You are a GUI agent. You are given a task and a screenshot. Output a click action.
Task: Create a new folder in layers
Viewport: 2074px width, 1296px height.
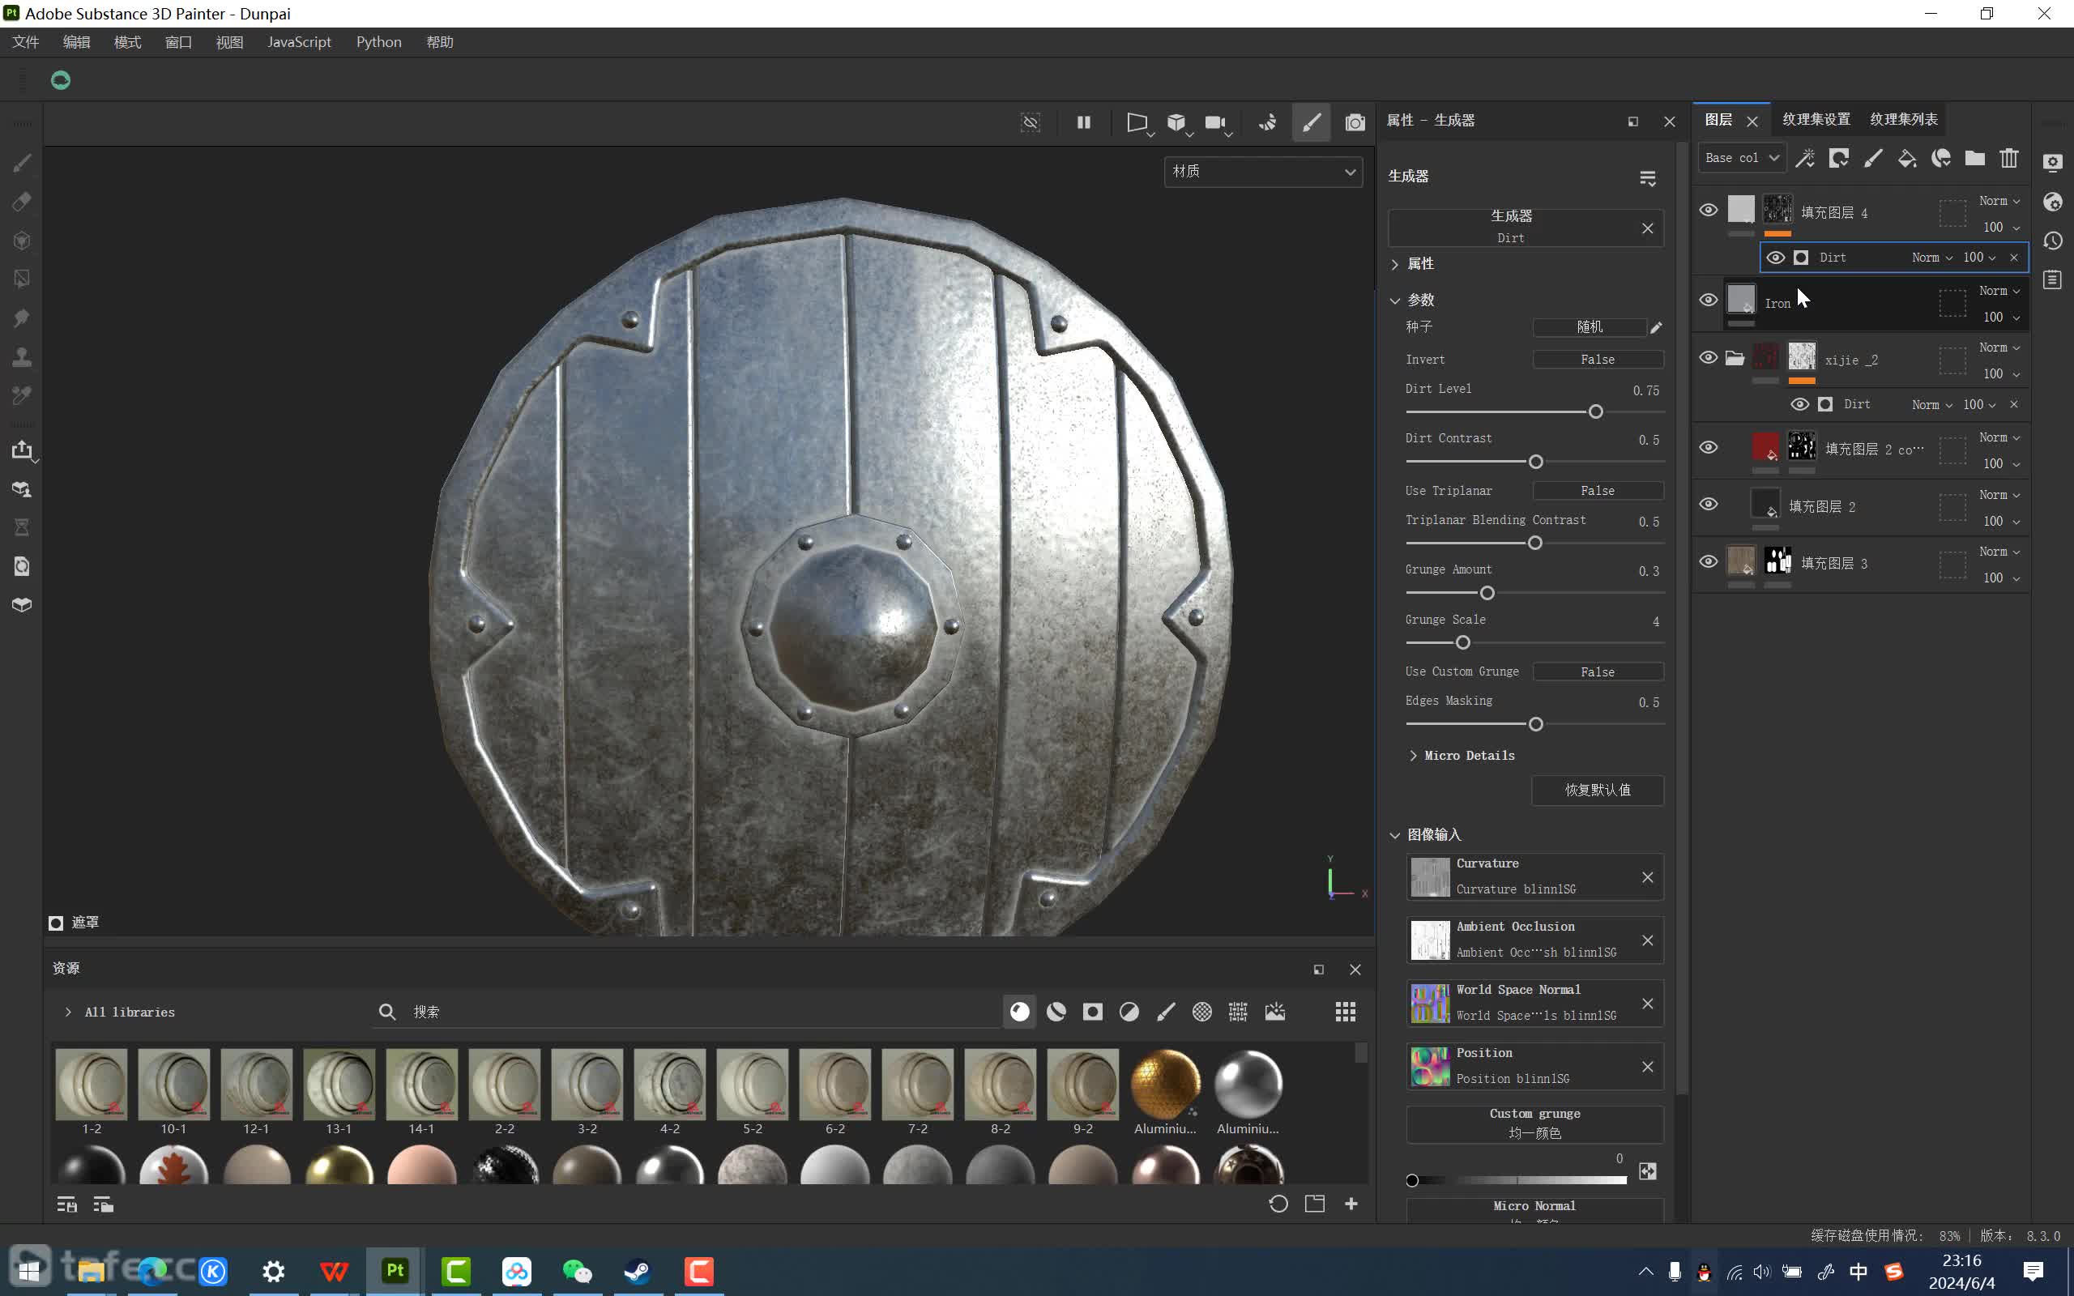pos(1974,158)
